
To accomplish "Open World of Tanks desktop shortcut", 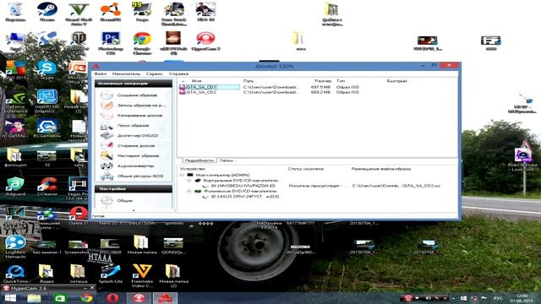I will [x=79, y=43].
